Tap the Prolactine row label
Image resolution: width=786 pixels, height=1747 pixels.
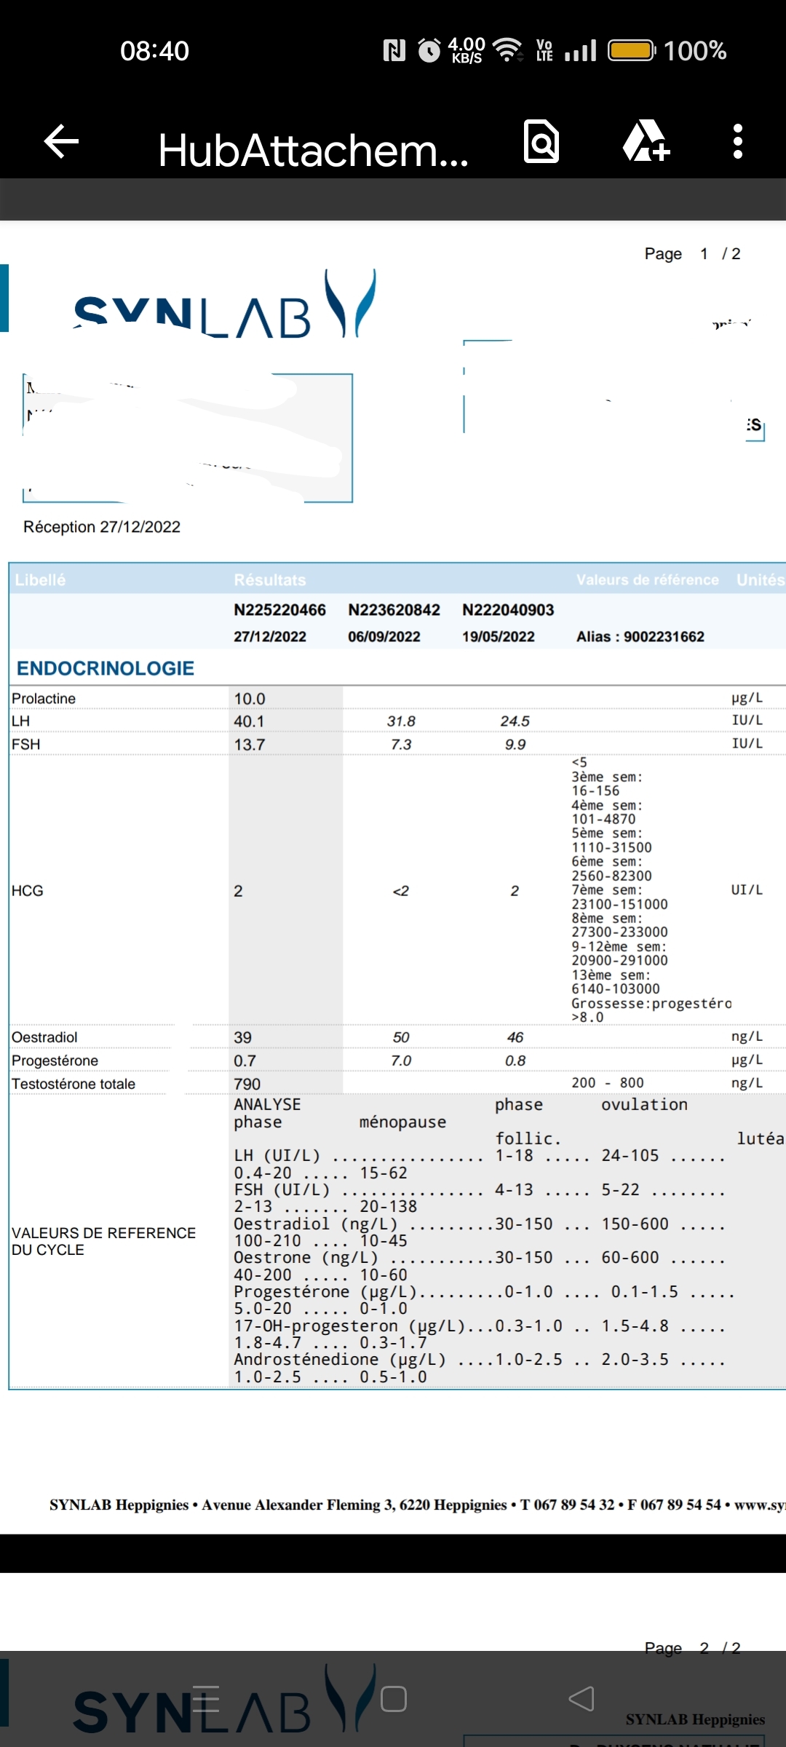pos(44,699)
